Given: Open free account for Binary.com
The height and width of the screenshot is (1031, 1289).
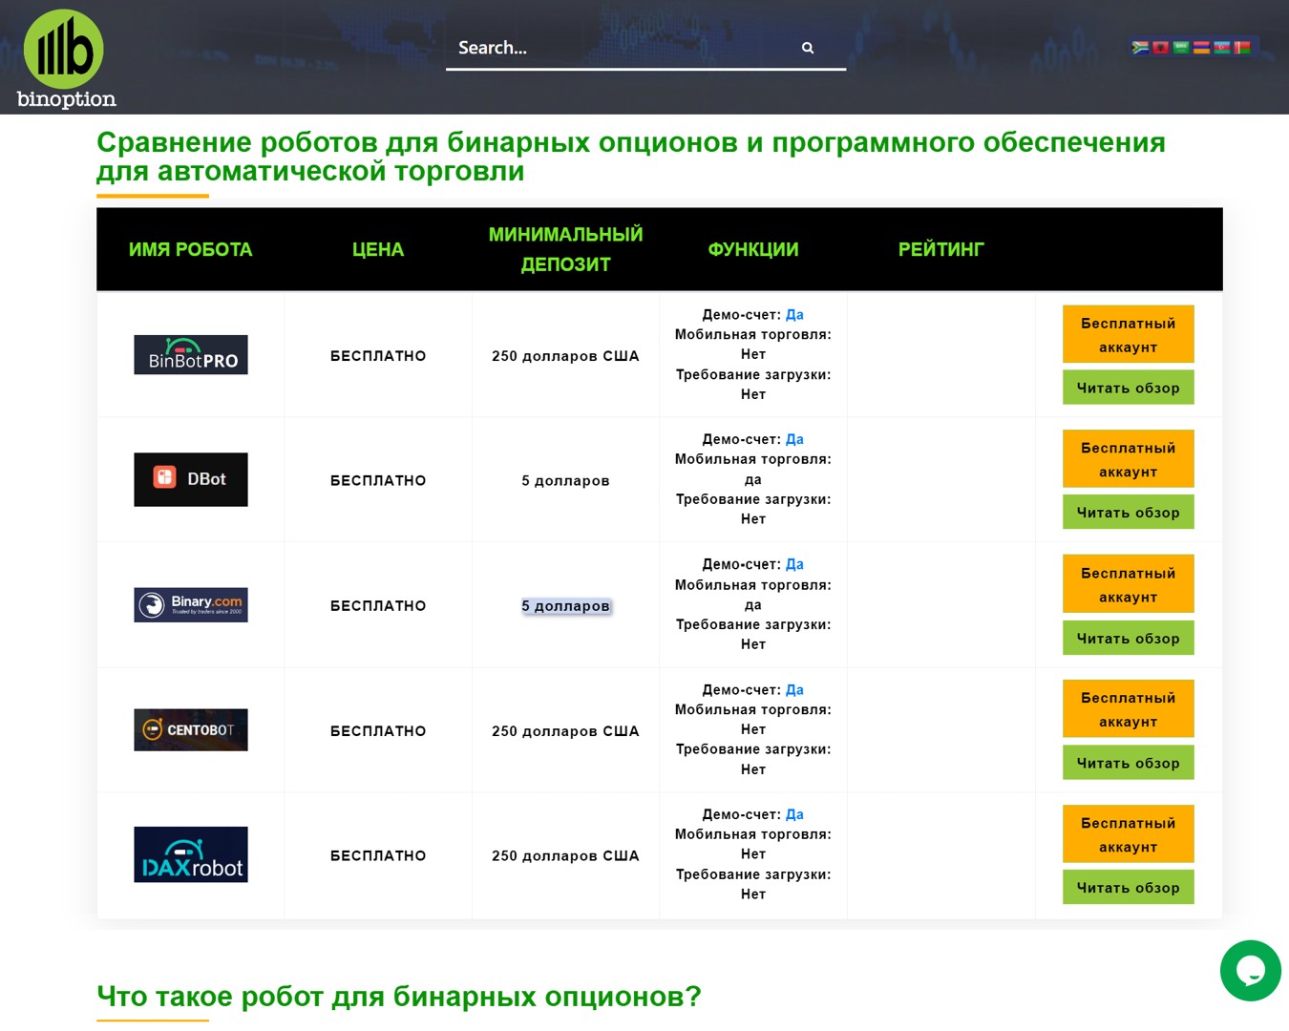Looking at the screenshot, I should pyautogui.click(x=1129, y=584).
